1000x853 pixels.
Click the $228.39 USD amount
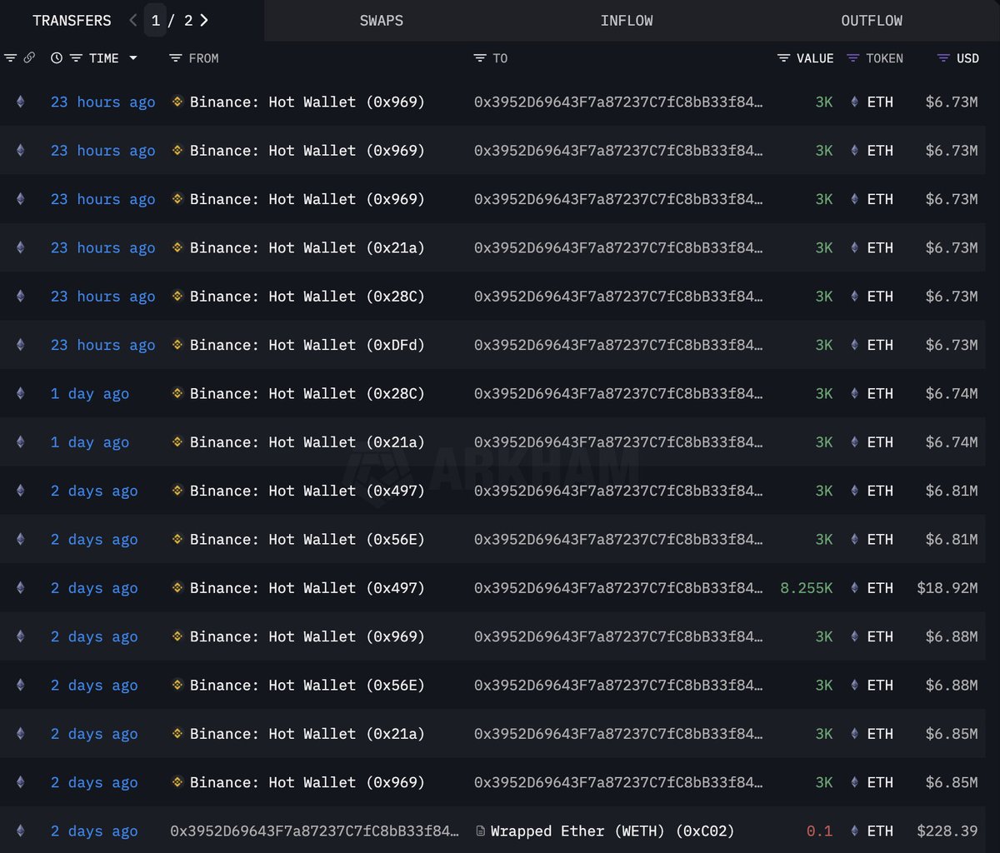947,831
